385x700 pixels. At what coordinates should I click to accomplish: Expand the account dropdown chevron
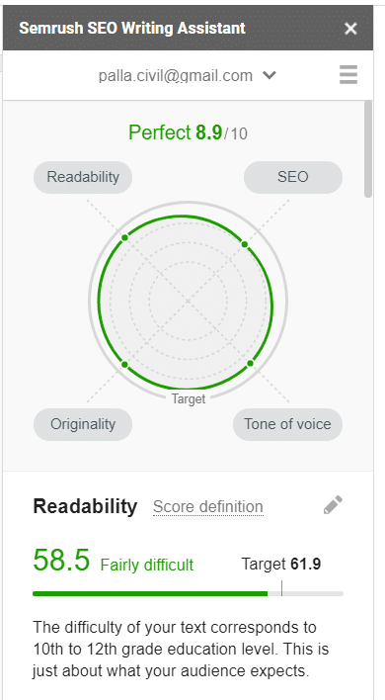point(269,75)
